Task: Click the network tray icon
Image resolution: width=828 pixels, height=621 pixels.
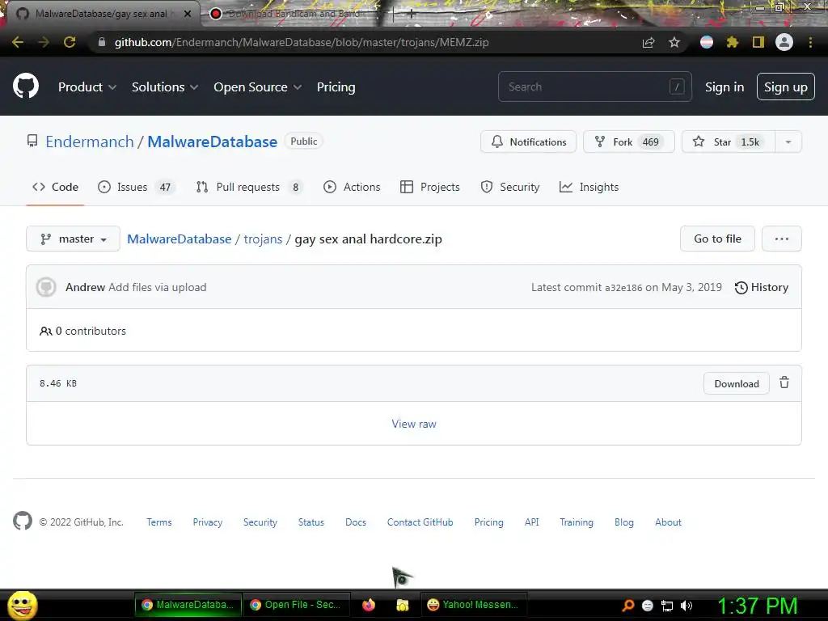Action: tap(667, 606)
